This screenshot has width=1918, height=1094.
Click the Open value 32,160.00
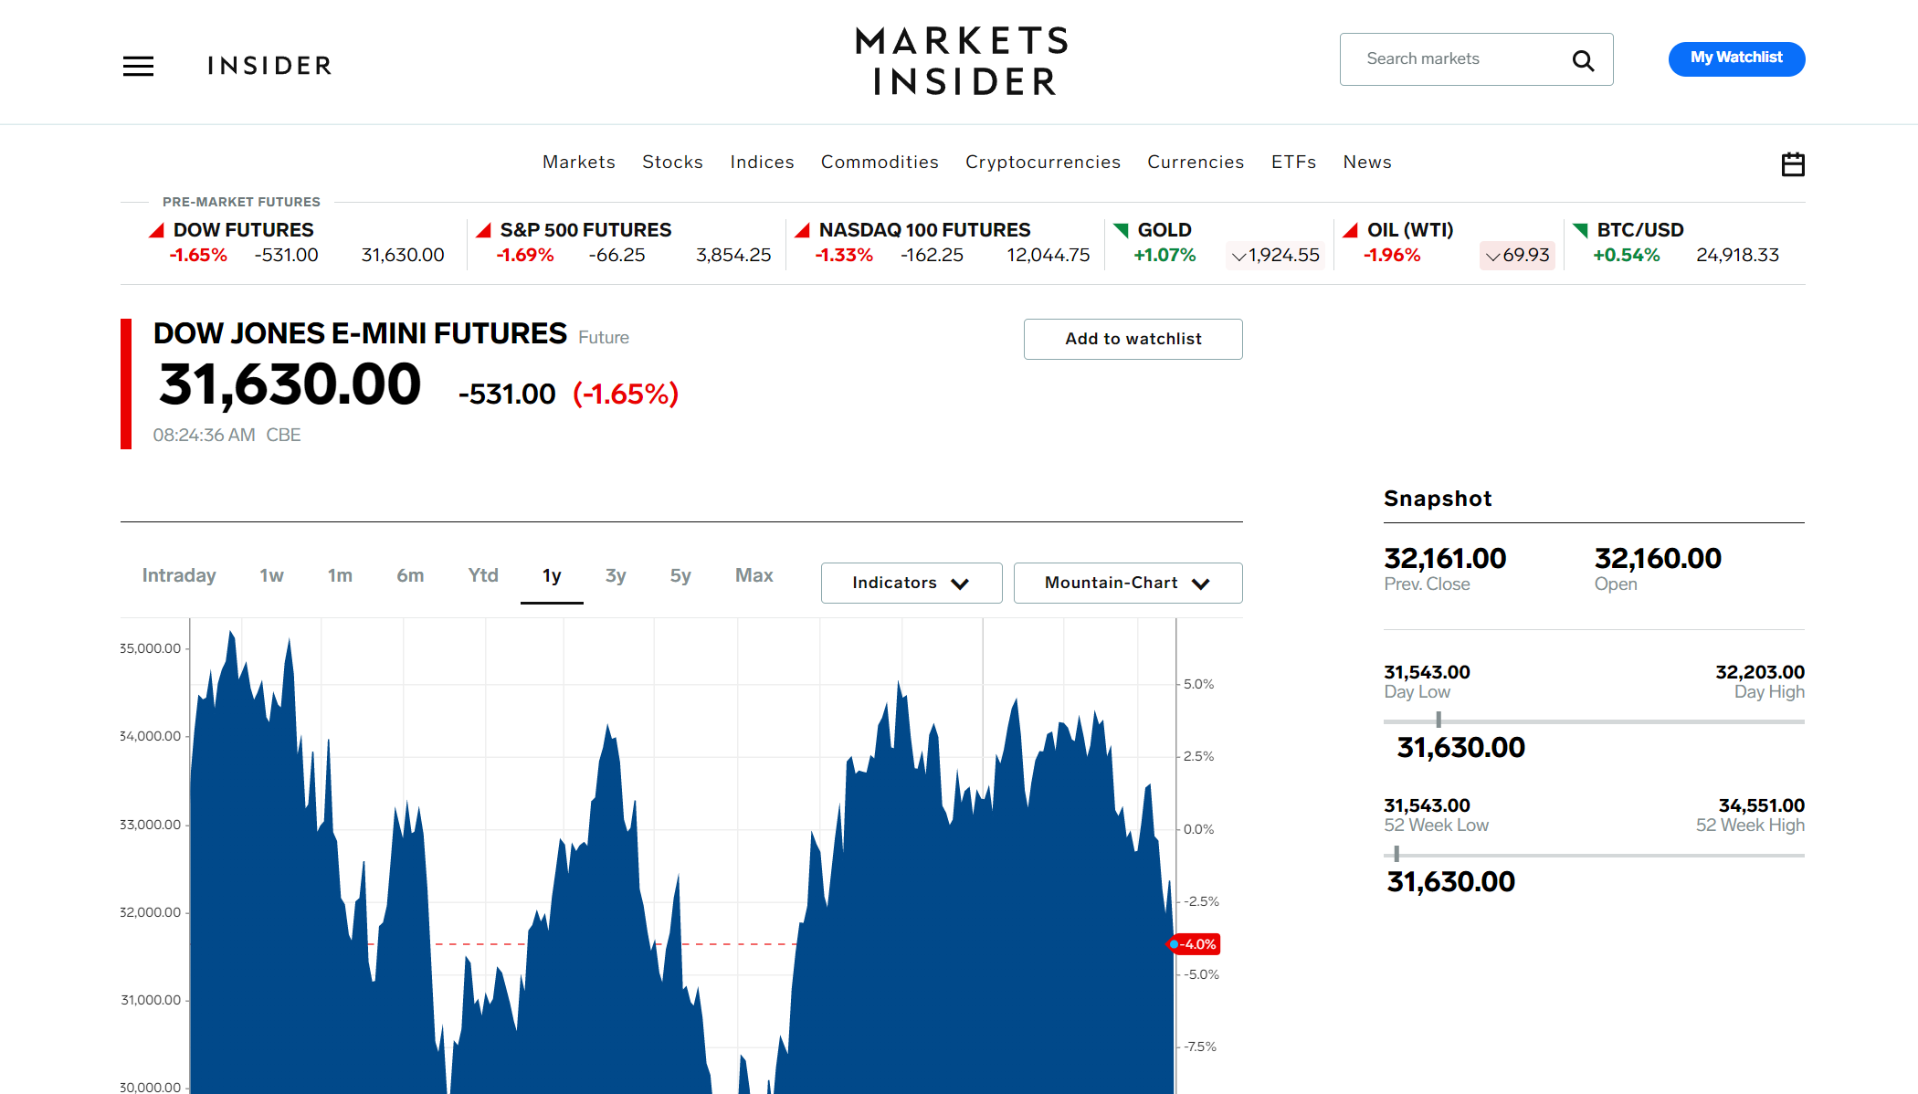pos(1658,558)
